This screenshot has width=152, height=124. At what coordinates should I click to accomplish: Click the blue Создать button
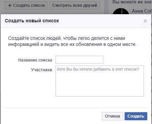[x=136, y=116]
